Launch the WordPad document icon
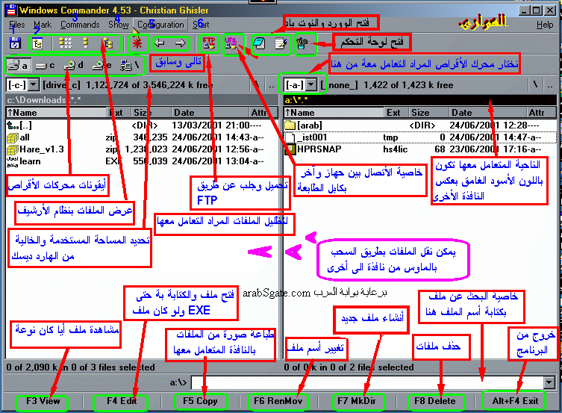This screenshot has width=562, height=413. click(x=281, y=43)
